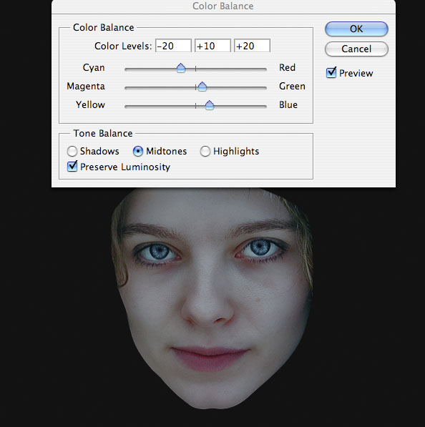Select the Shadows radio button
This screenshot has height=427, width=425.
pos(72,151)
